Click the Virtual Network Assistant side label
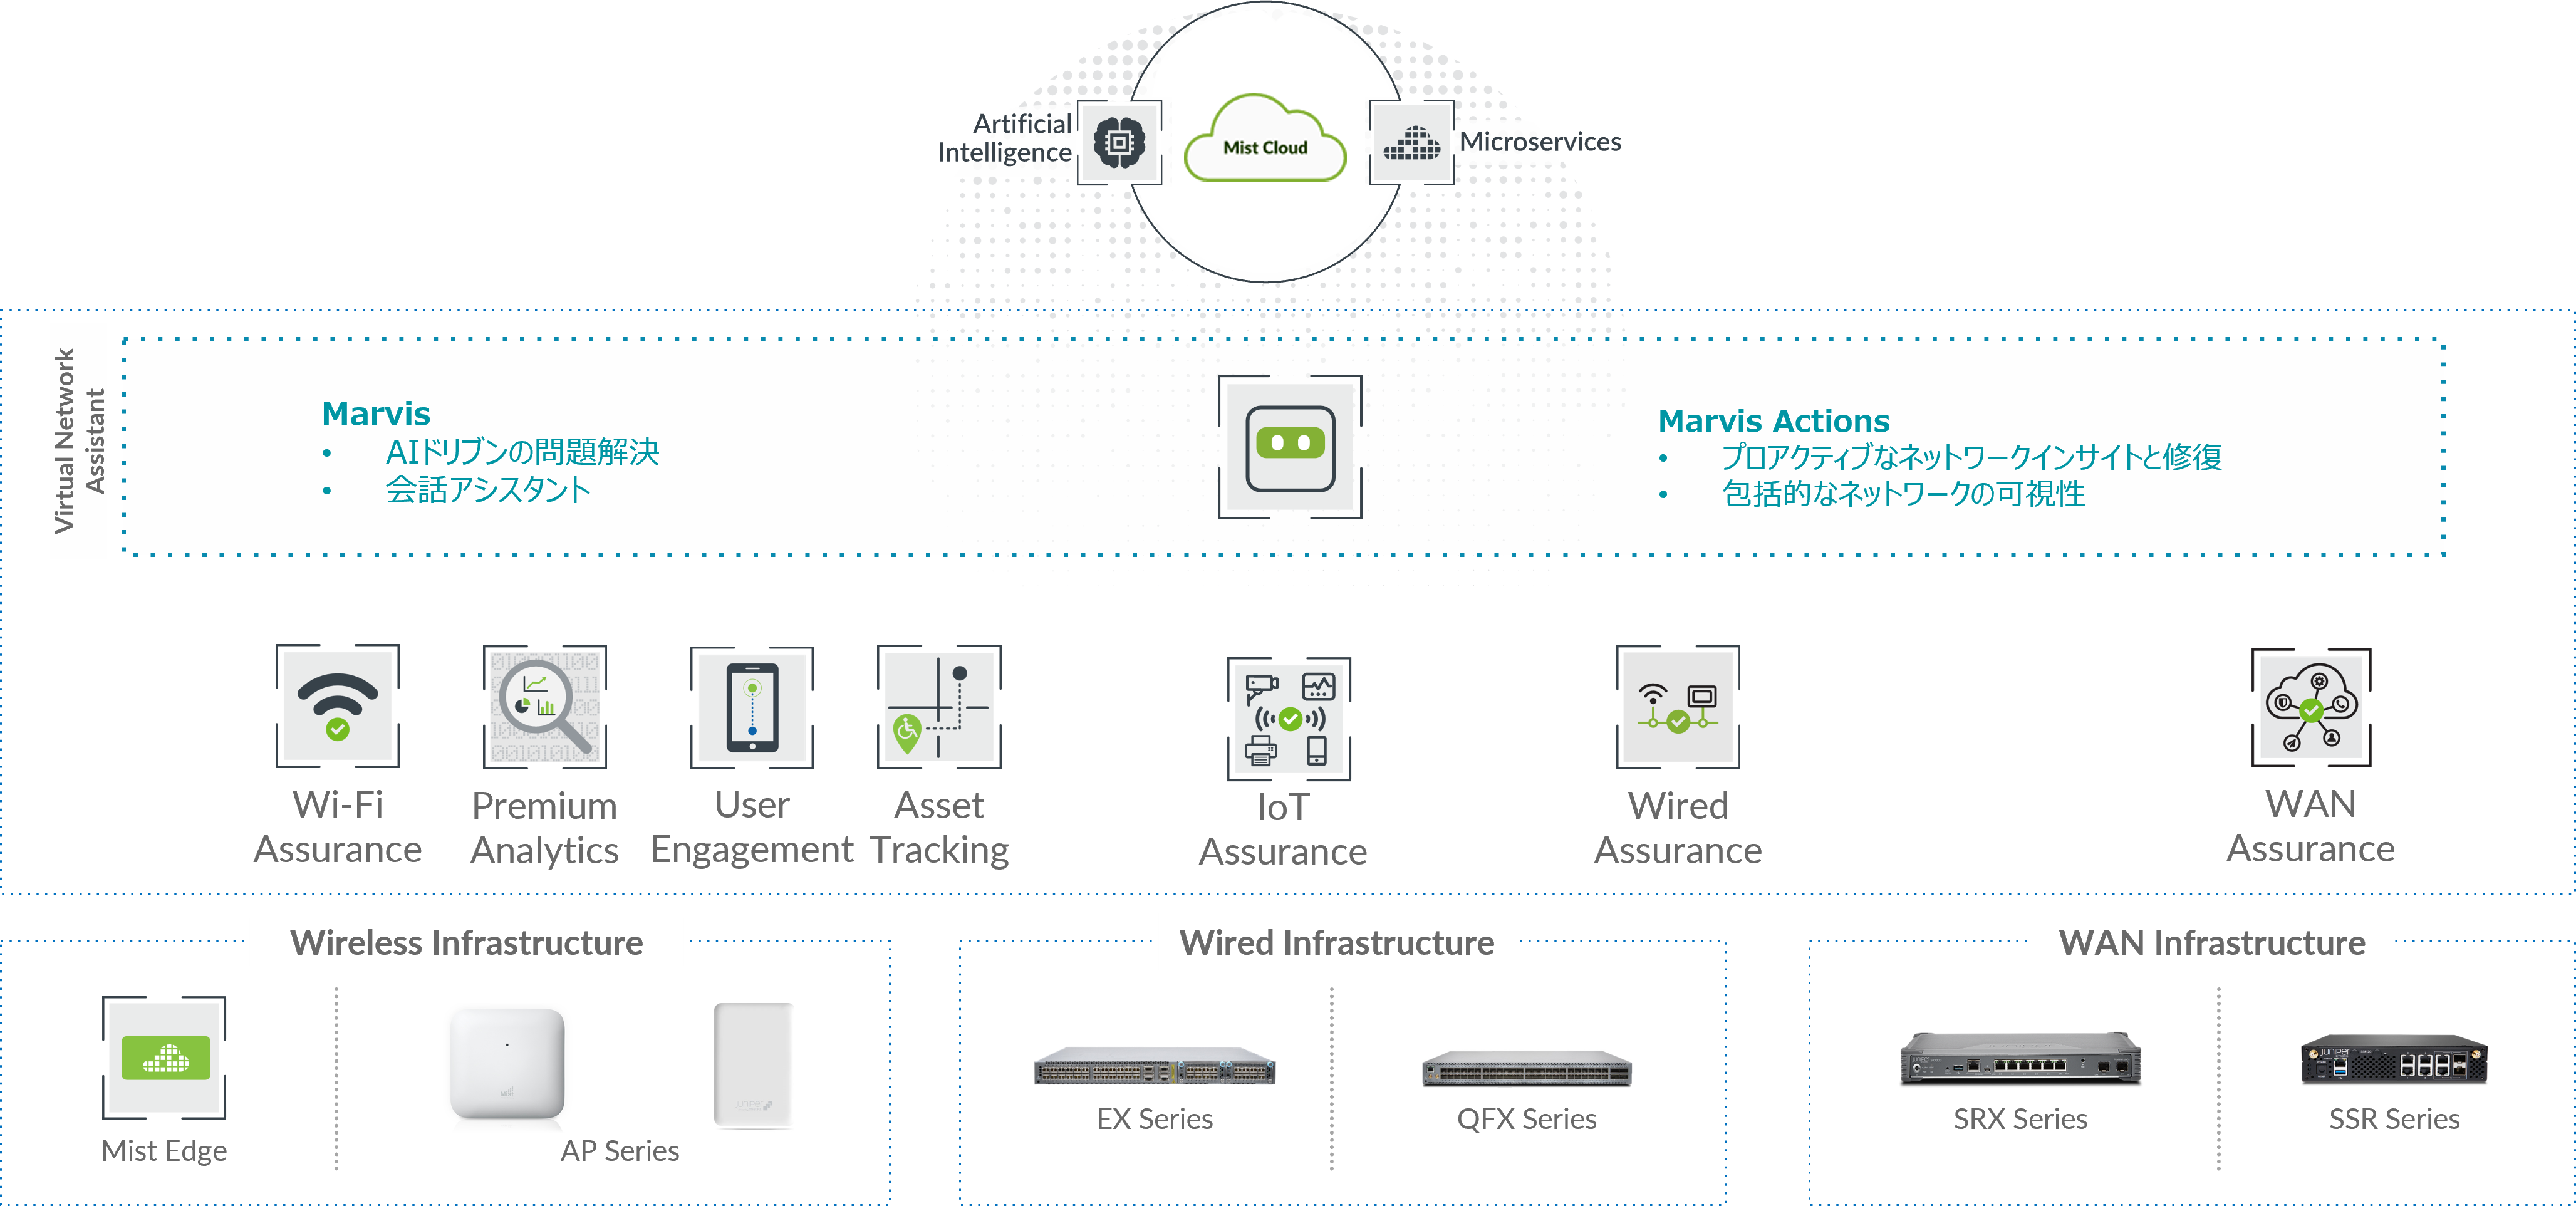The height and width of the screenshot is (1206, 2576). tap(79, 440)
